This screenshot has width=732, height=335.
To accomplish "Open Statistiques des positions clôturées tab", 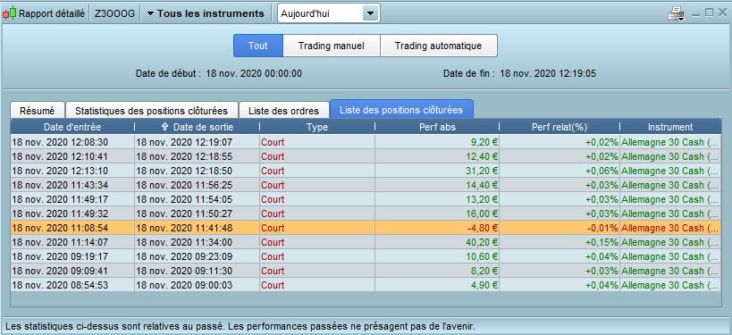I will click(152, 111).
